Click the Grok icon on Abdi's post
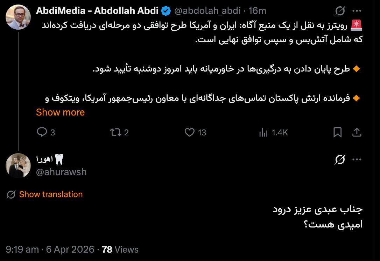 (340, 12)
